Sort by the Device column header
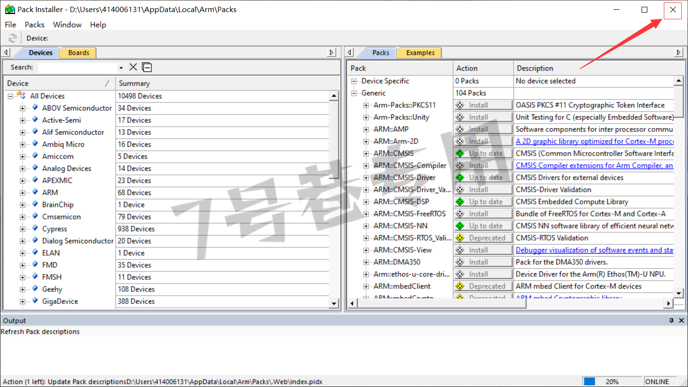Viewport: 688px width, 387px height. 59,83
